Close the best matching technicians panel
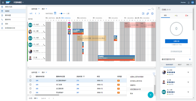The width and height of the screenshot is (196, 101). click(190, 59)
